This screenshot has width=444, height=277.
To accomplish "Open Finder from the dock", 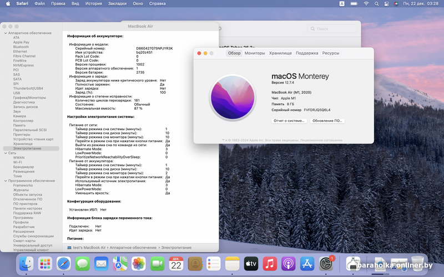I will click(x=26, y=264).
